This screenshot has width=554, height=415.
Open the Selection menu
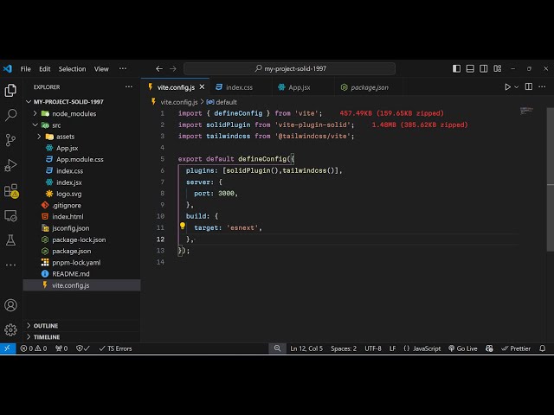(72, 69)
